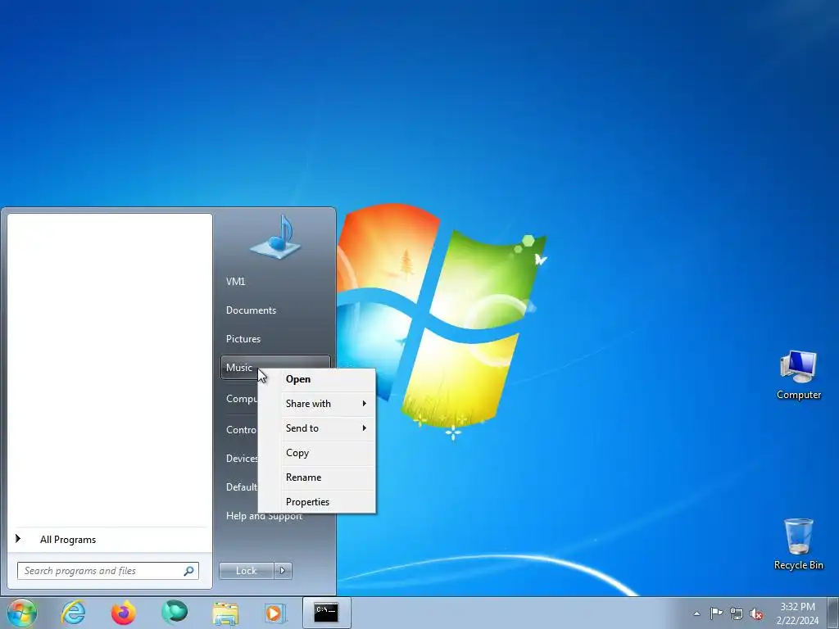
Task: Launch Internet Explorer from taskbar
Action: click(x=73, y=613)
